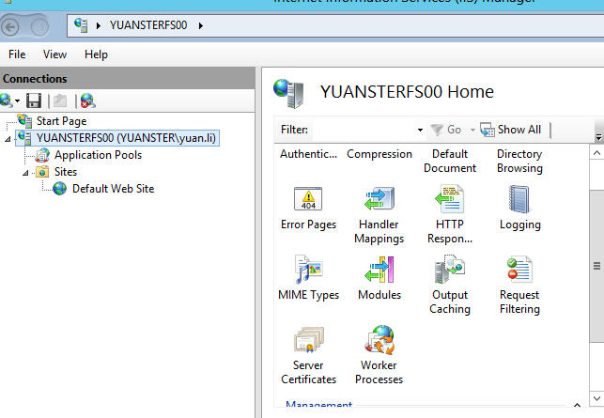Open the Output Caching feature icon

[450, 269]
